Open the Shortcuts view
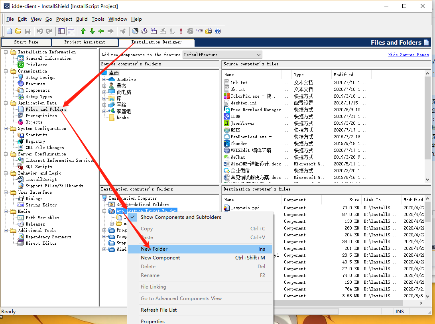This screenshot has height=324, width=435. (36, 135)
